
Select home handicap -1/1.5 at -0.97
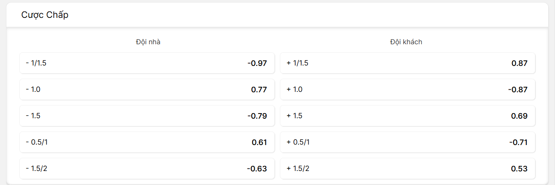point(147,63)
